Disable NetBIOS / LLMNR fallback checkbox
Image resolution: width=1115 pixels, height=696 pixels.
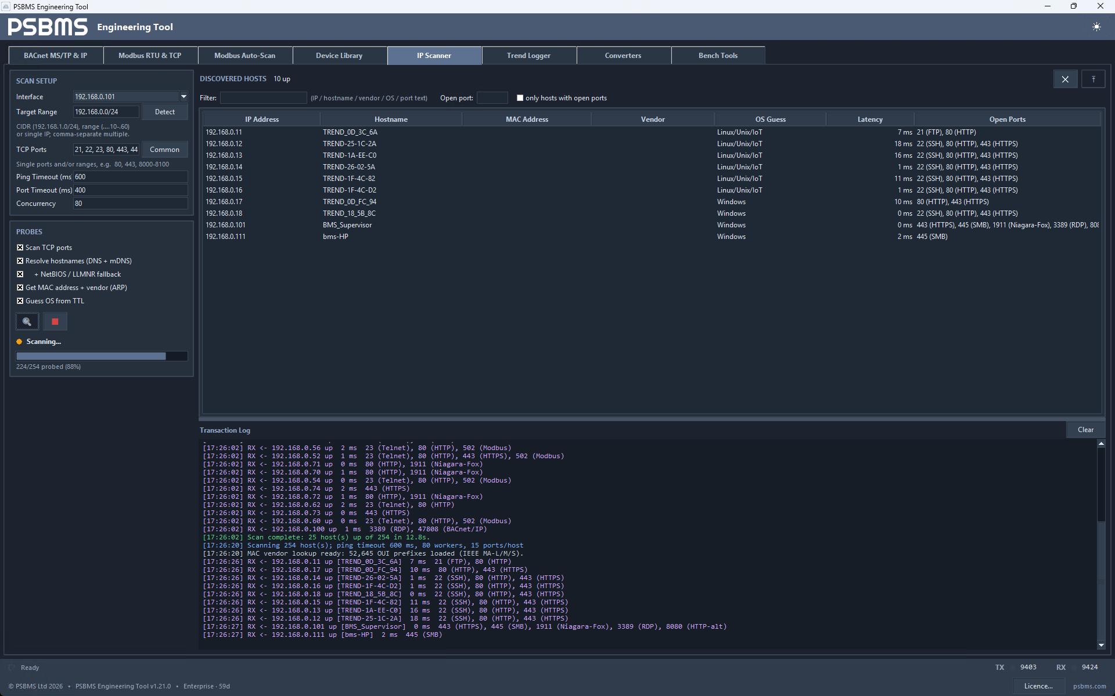pos(20,274)
